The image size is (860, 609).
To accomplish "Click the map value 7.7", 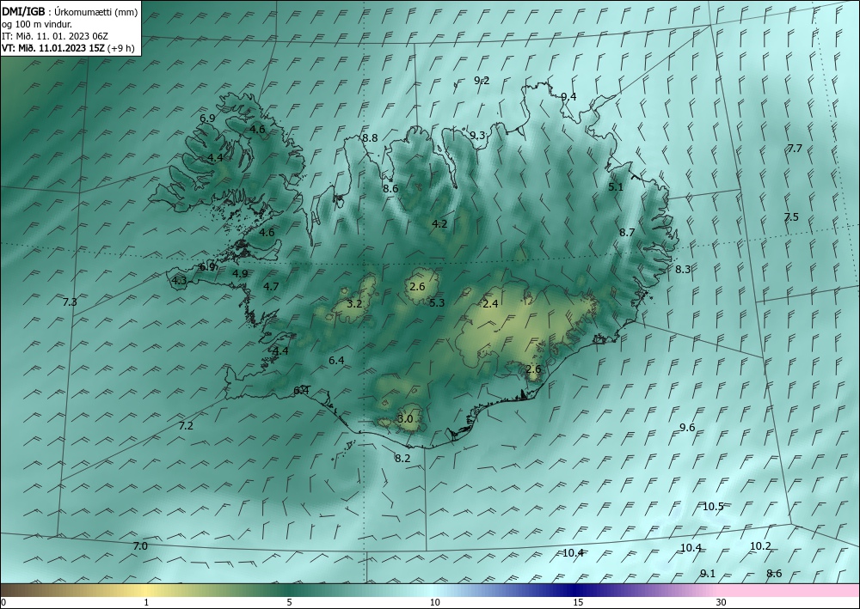I will click(x=794, y=148).
